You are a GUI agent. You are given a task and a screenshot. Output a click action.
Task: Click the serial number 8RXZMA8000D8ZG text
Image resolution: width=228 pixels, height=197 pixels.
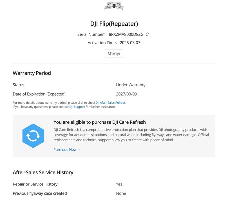tap(126, 34)
